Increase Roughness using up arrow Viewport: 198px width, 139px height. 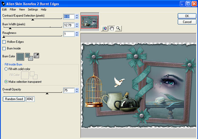[77, 33]
